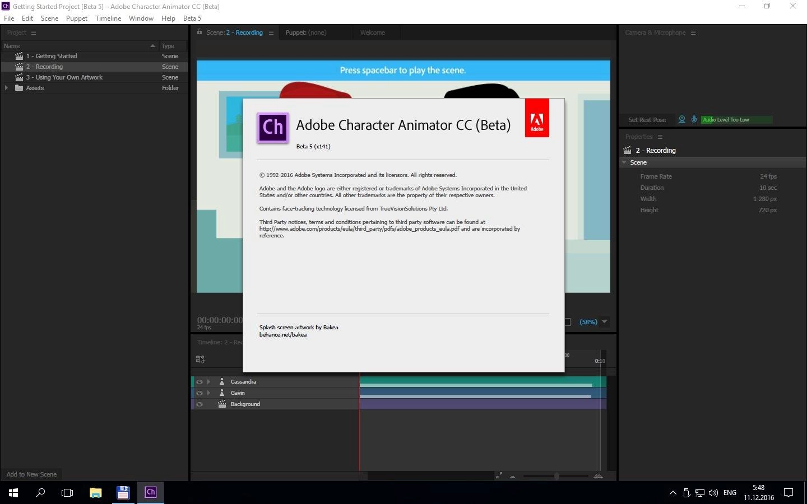The image size is (807, 504).
Task: Click the Character Animator taskbar icon
Action: click(x=150, y=492)
